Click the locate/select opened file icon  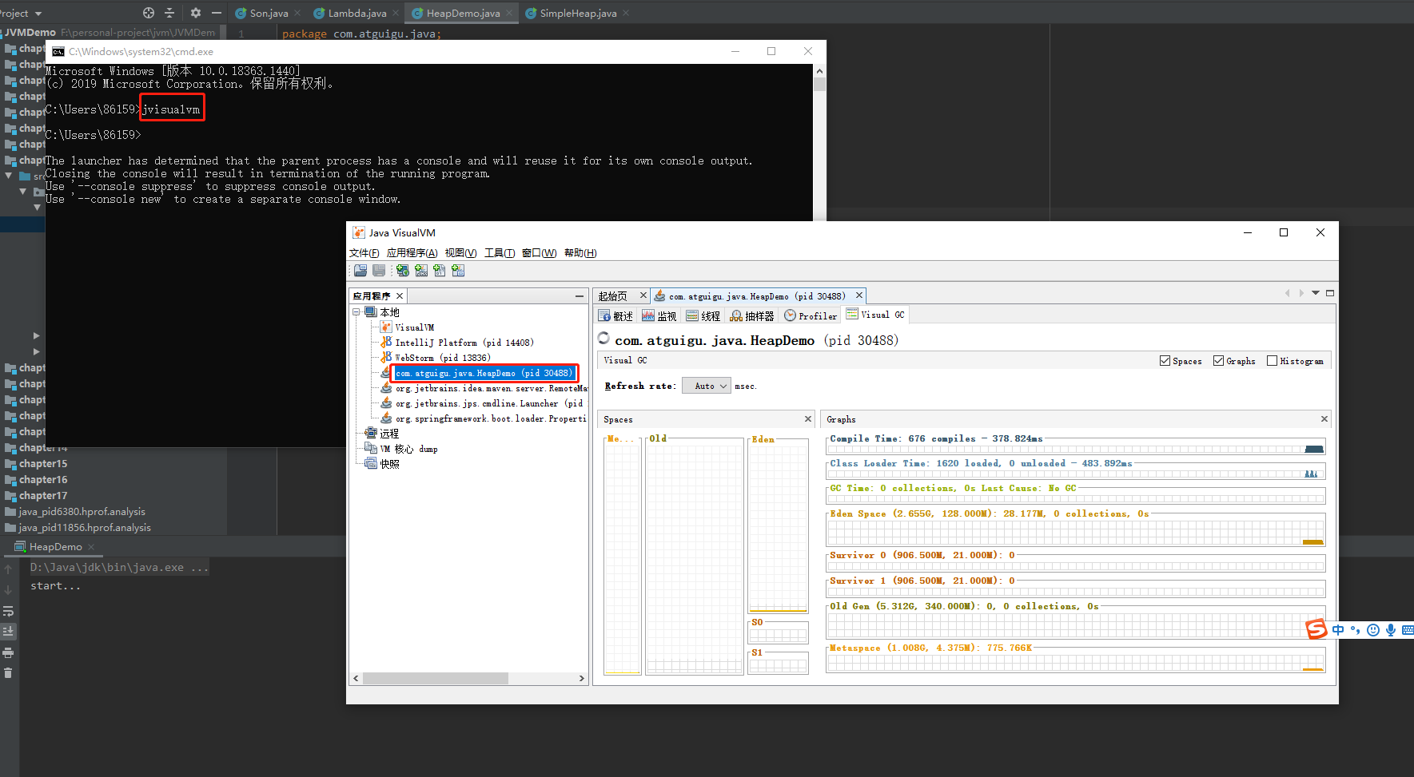pos(148,13)
